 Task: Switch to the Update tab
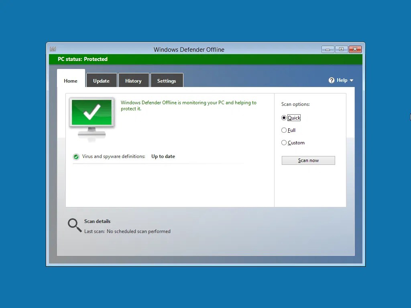[x=102, y=80]
